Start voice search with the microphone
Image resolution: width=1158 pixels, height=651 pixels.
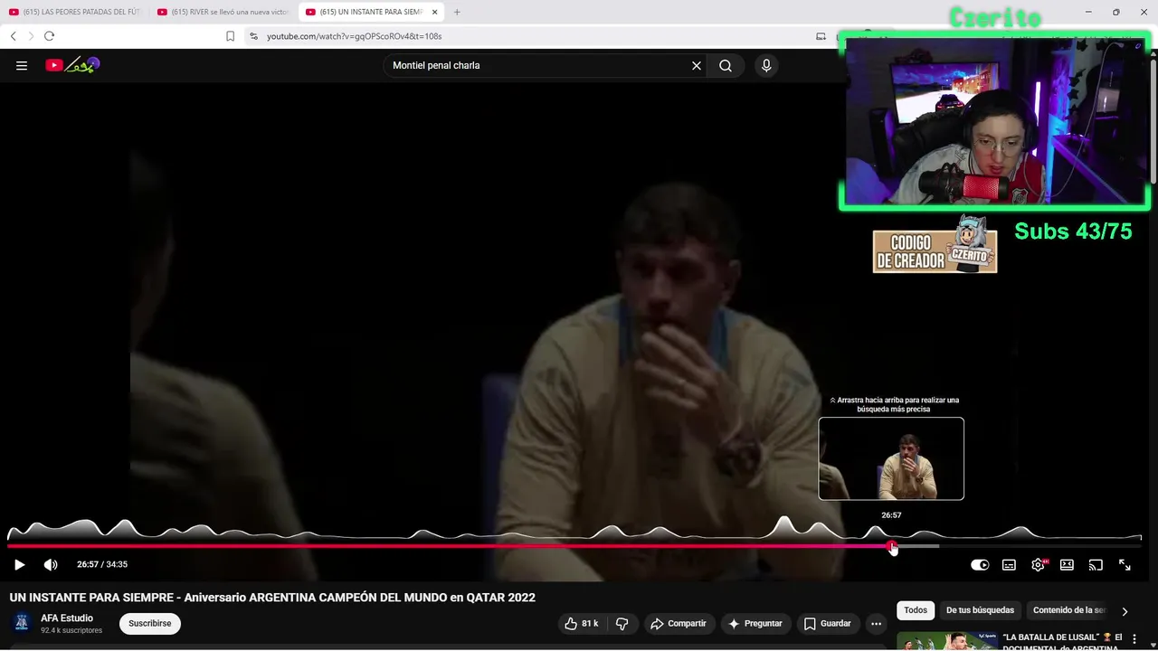point(766,65)
